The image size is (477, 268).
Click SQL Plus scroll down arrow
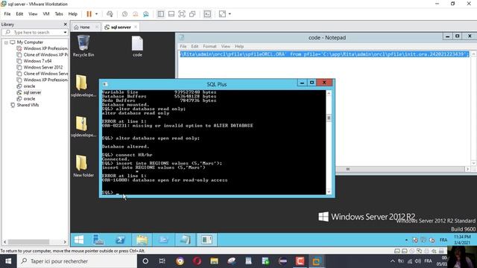[x=329, y=191]
